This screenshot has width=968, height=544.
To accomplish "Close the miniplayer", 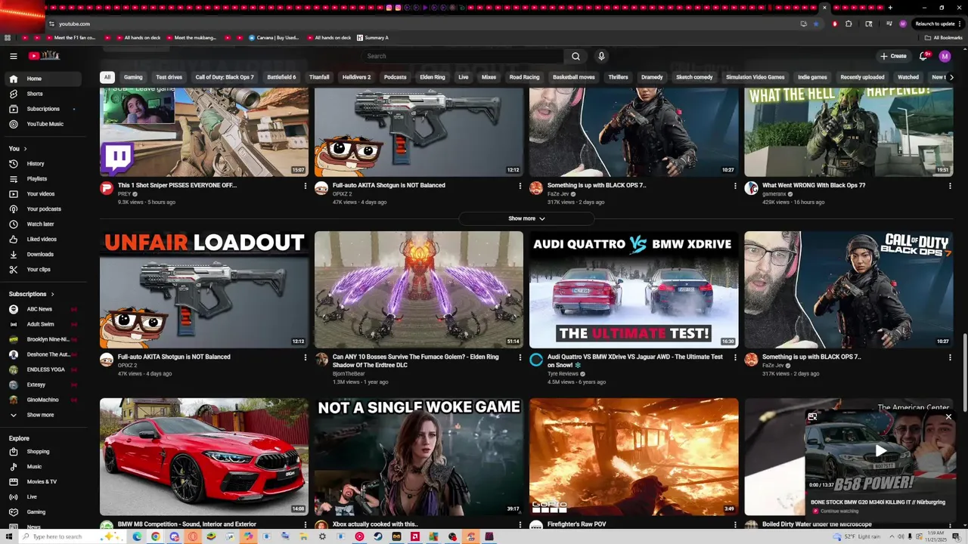I will 948,417.
